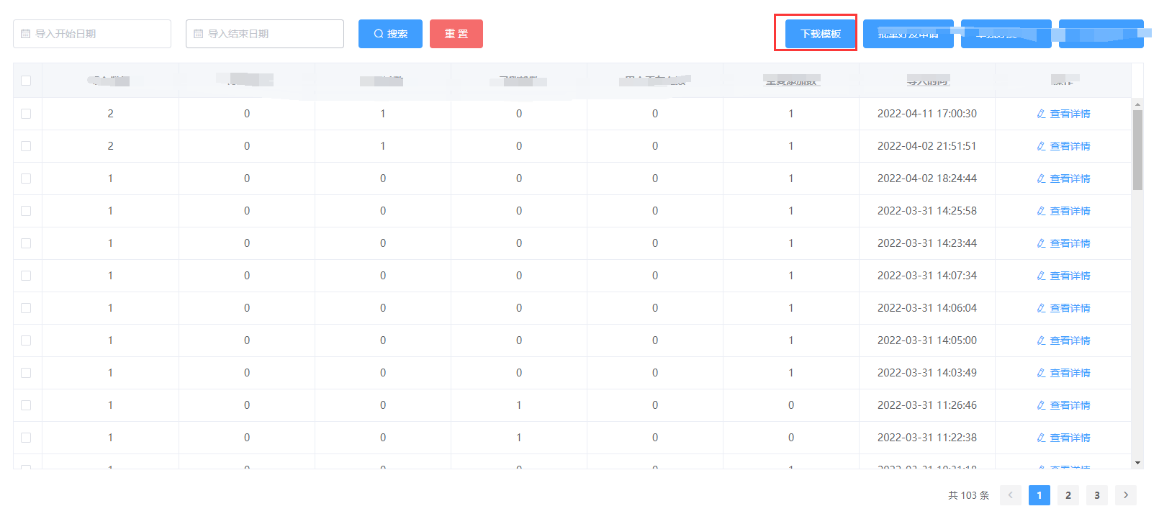Check the row dated 2022-04-11 17:00:30
The width and height of the screenshot is (1159, 519).
click(x=26, y=114)
